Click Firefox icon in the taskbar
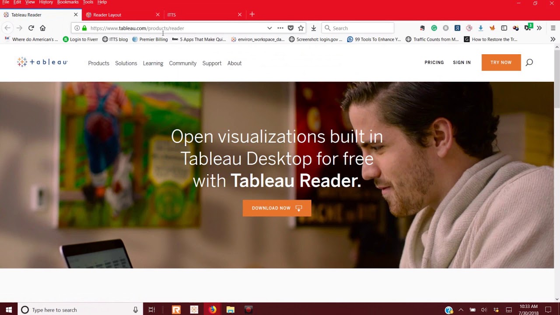This screenshot has height=315, width=560. point(212,310)
